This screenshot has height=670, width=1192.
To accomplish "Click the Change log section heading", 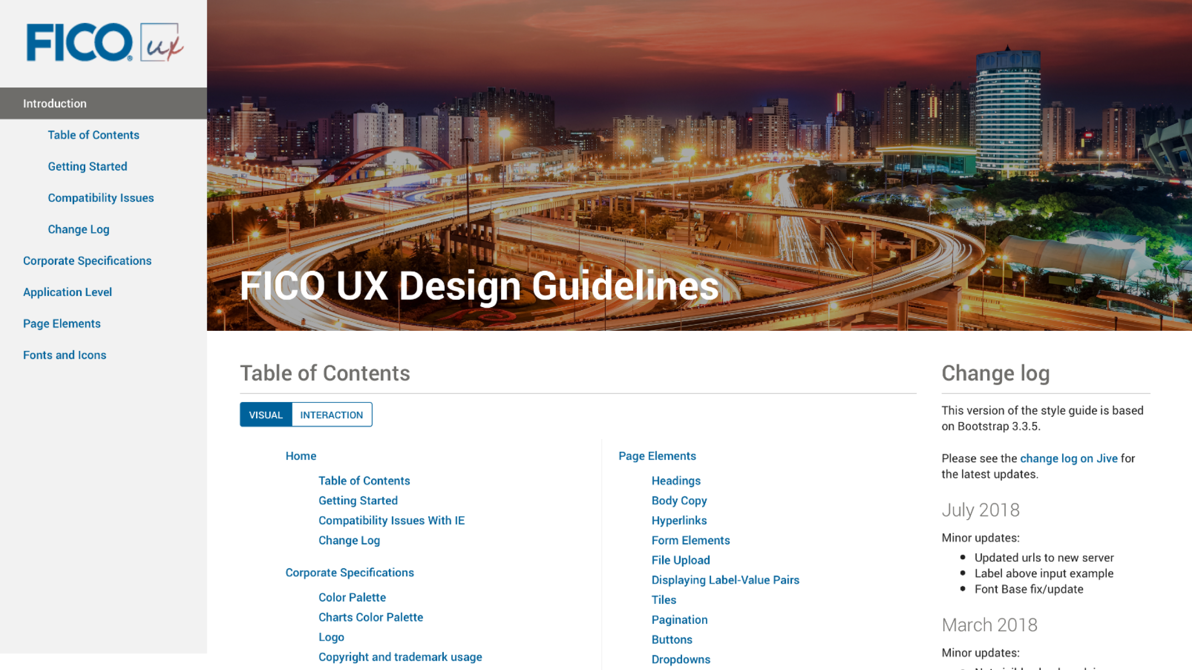I will (x=996, y=374).
